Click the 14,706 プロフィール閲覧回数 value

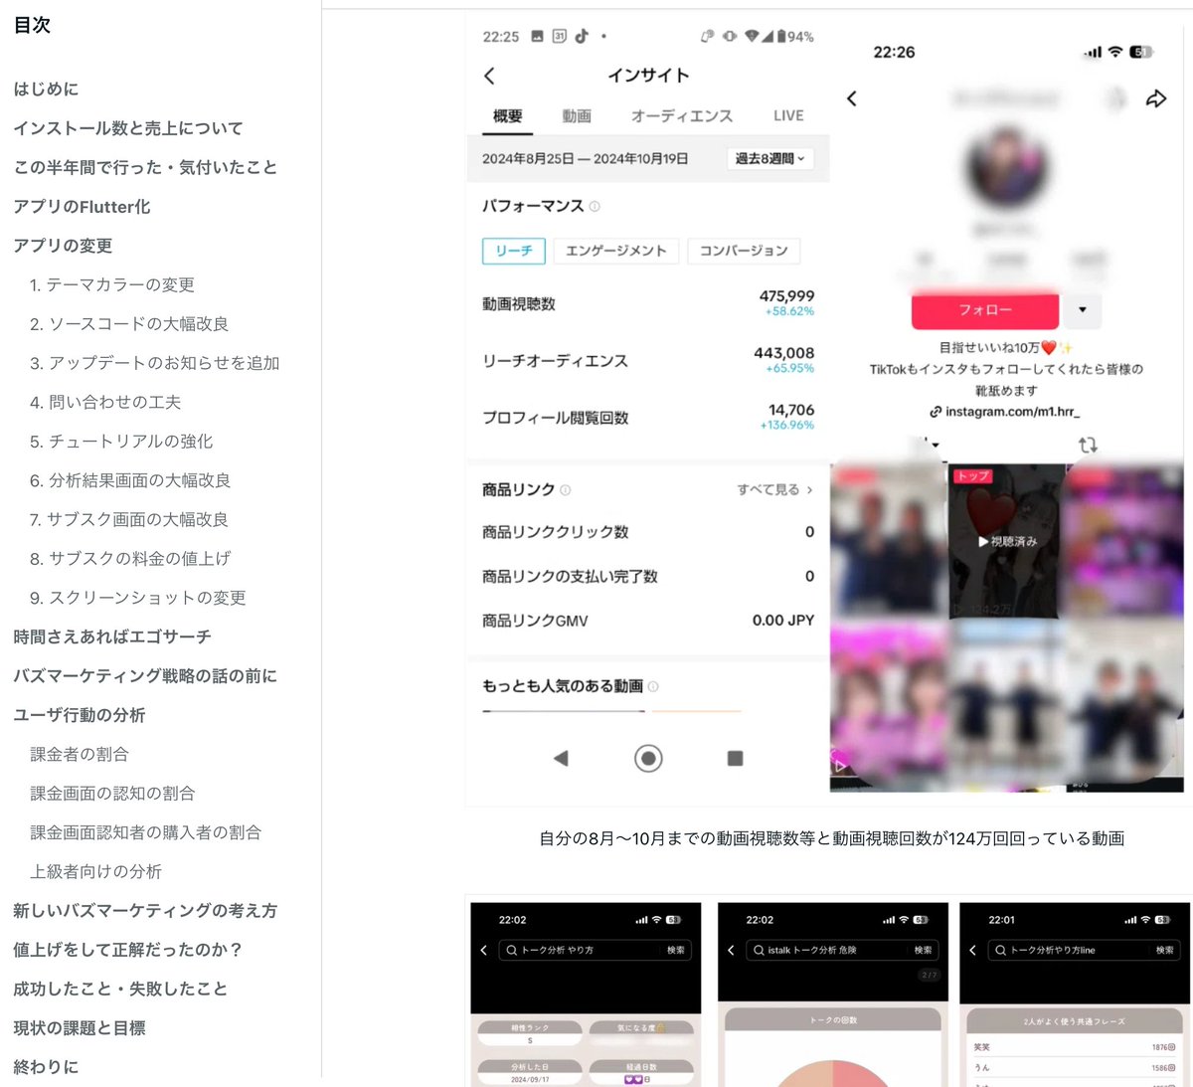(791, 410)
